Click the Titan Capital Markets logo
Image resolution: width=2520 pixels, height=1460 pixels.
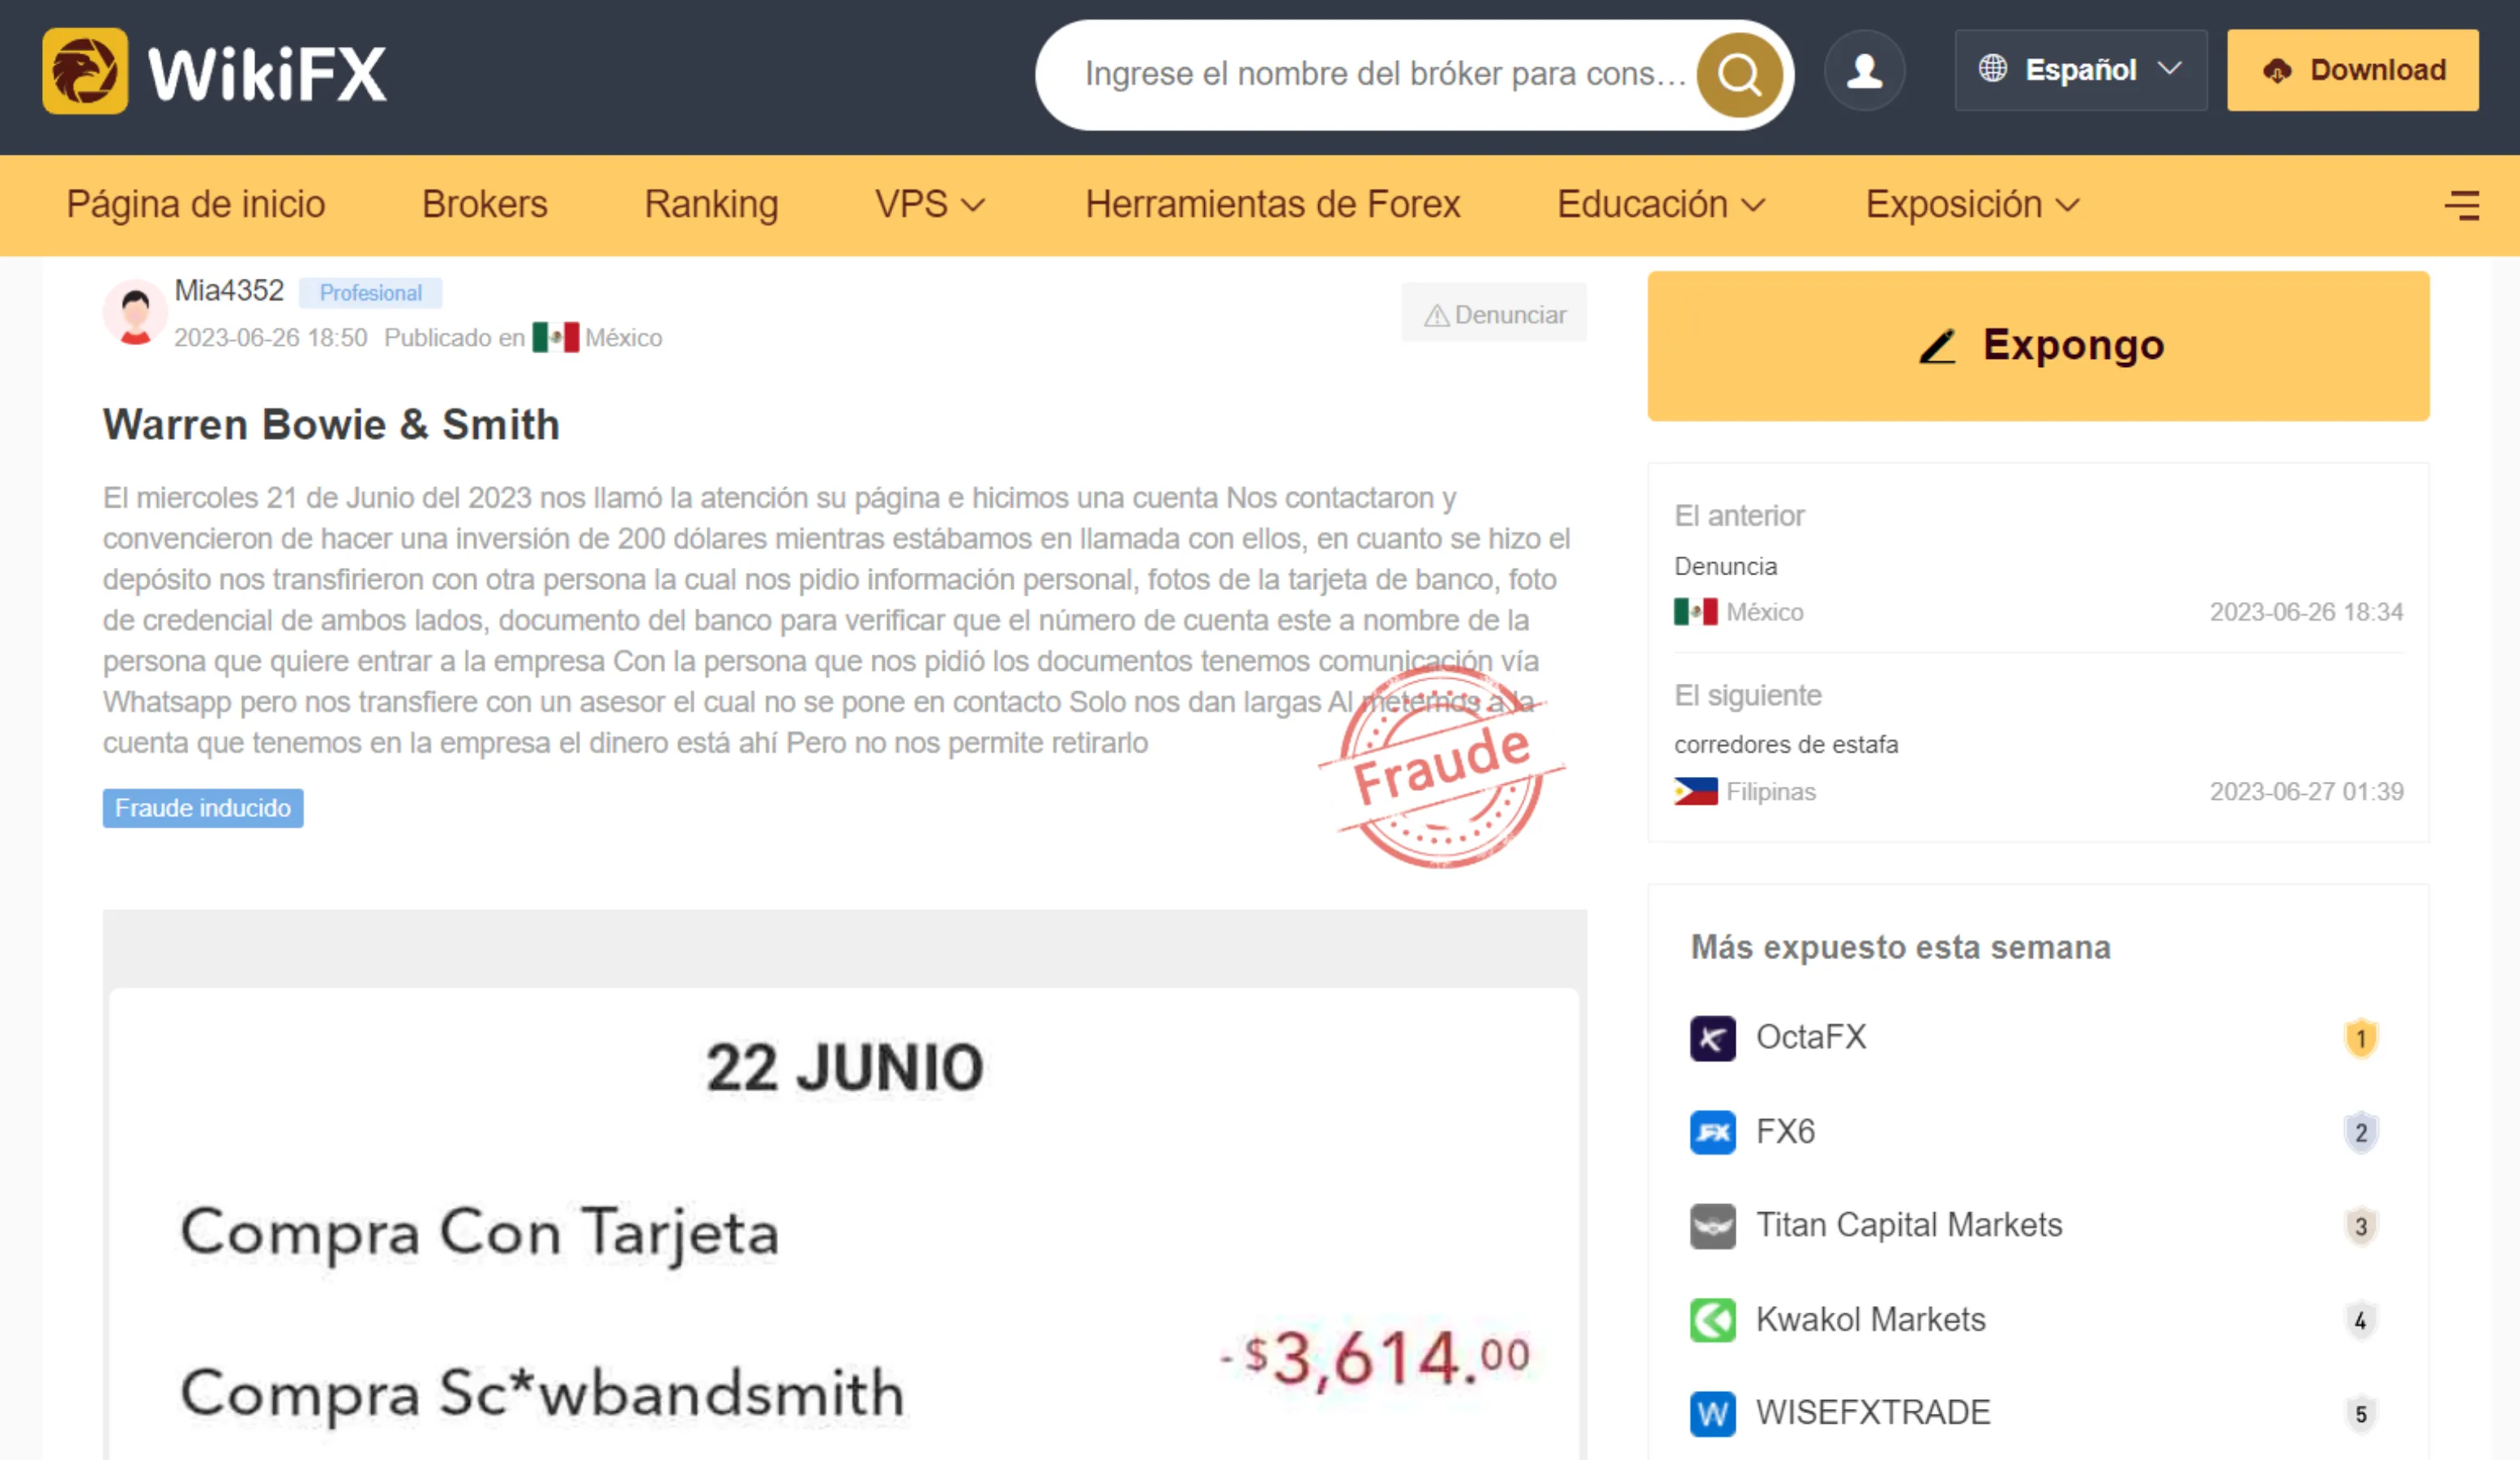[1712, 1226]
